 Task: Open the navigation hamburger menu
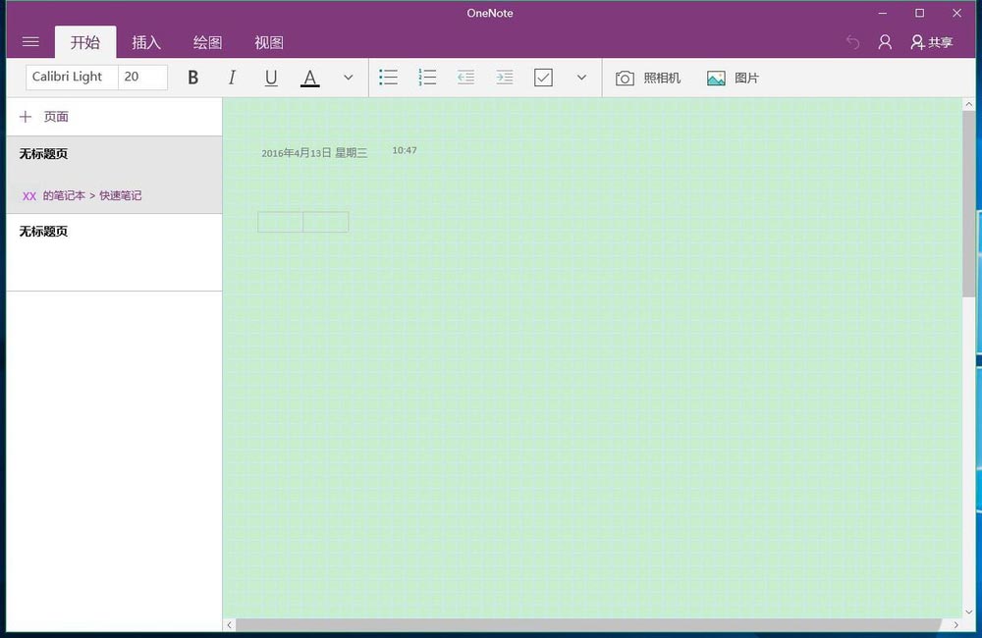click(30, 41)
